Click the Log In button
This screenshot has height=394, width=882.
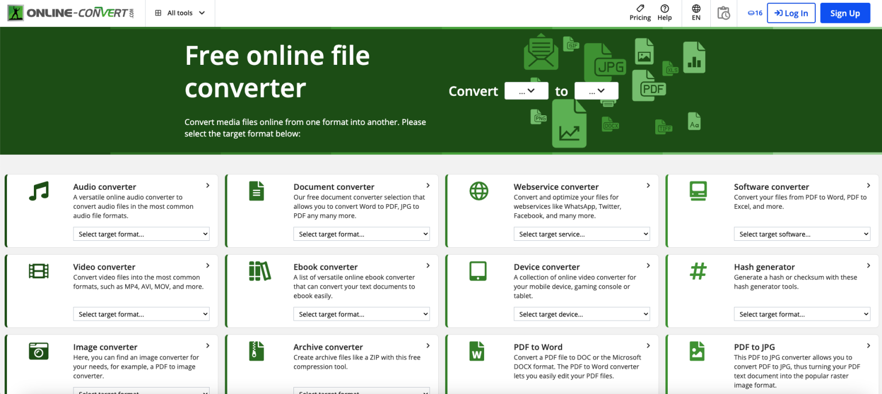[x=791, y=13]
